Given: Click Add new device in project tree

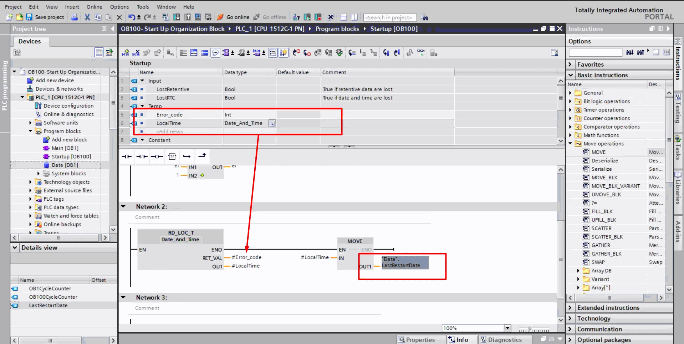Looking at the screenshot, I should [x=55, y=80].
